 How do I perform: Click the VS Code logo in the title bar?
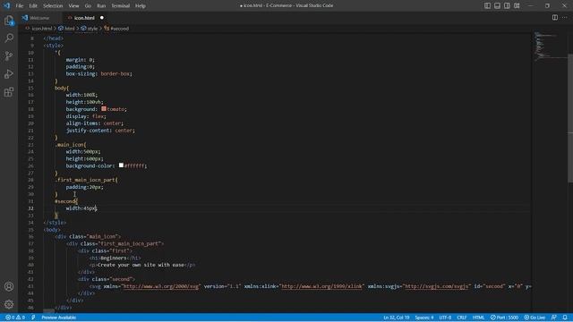point(6,5)
